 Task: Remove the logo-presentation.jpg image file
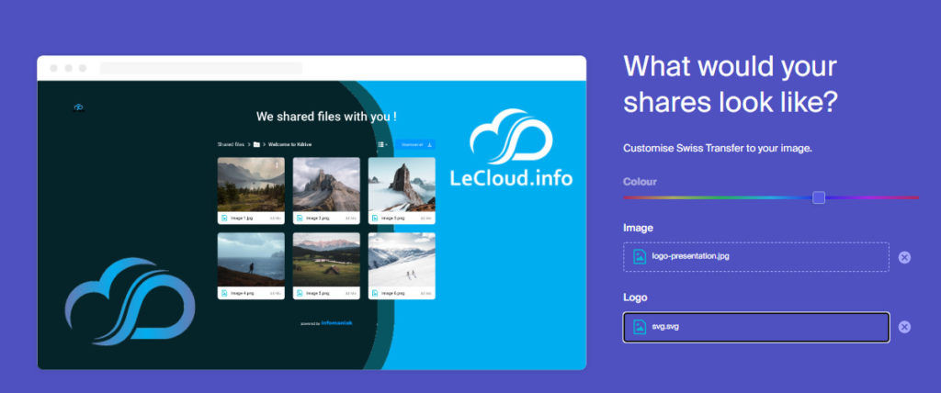(904, 257)
